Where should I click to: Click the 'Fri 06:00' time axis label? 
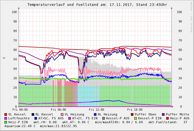pos(58,110)
